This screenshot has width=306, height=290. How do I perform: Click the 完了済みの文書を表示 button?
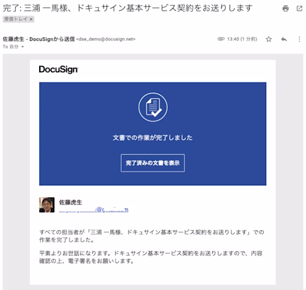click(152, 163)
